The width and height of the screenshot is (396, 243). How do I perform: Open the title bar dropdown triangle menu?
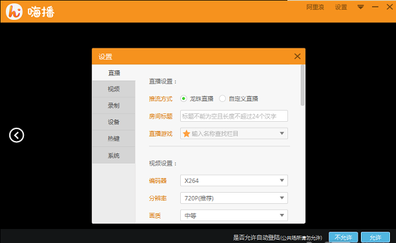(361, 7)
